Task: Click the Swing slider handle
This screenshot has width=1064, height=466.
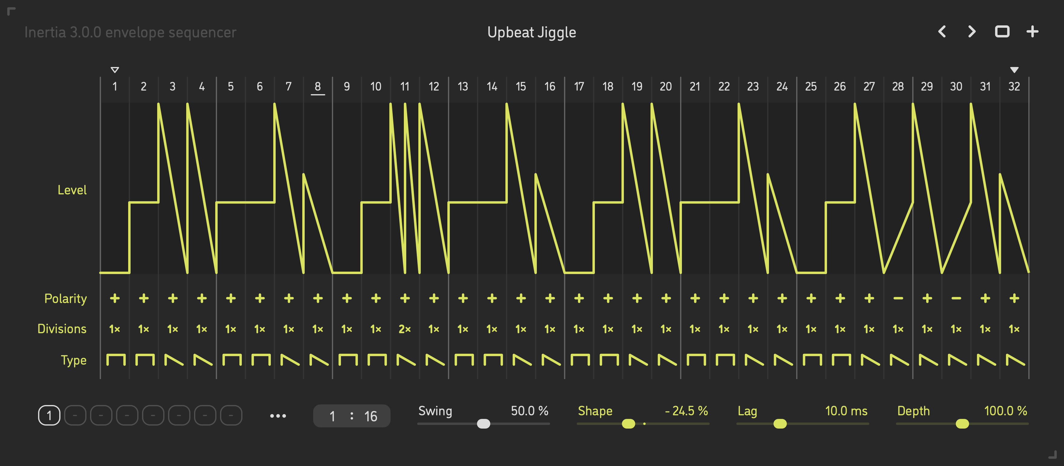Action: pos(483,423)
